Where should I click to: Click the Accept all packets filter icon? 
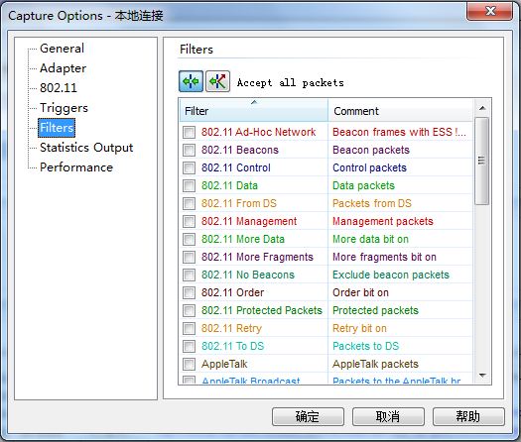point(191,81)
